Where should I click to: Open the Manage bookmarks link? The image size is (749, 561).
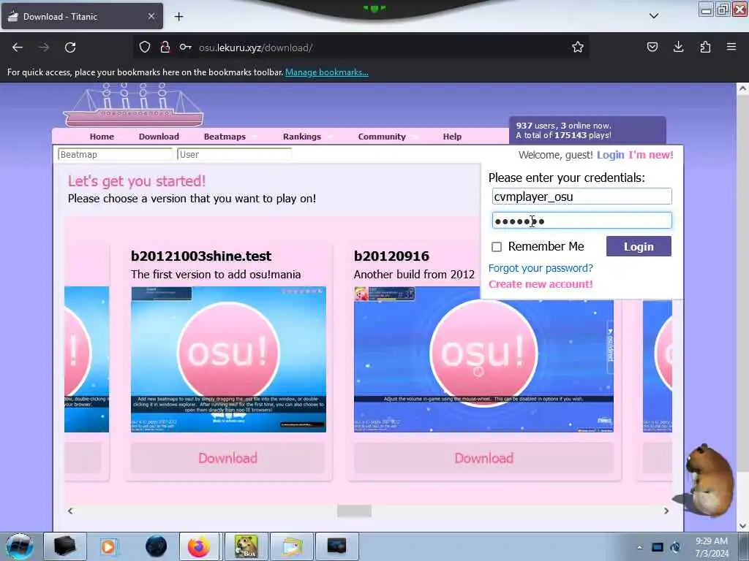(x=327, y=72)
